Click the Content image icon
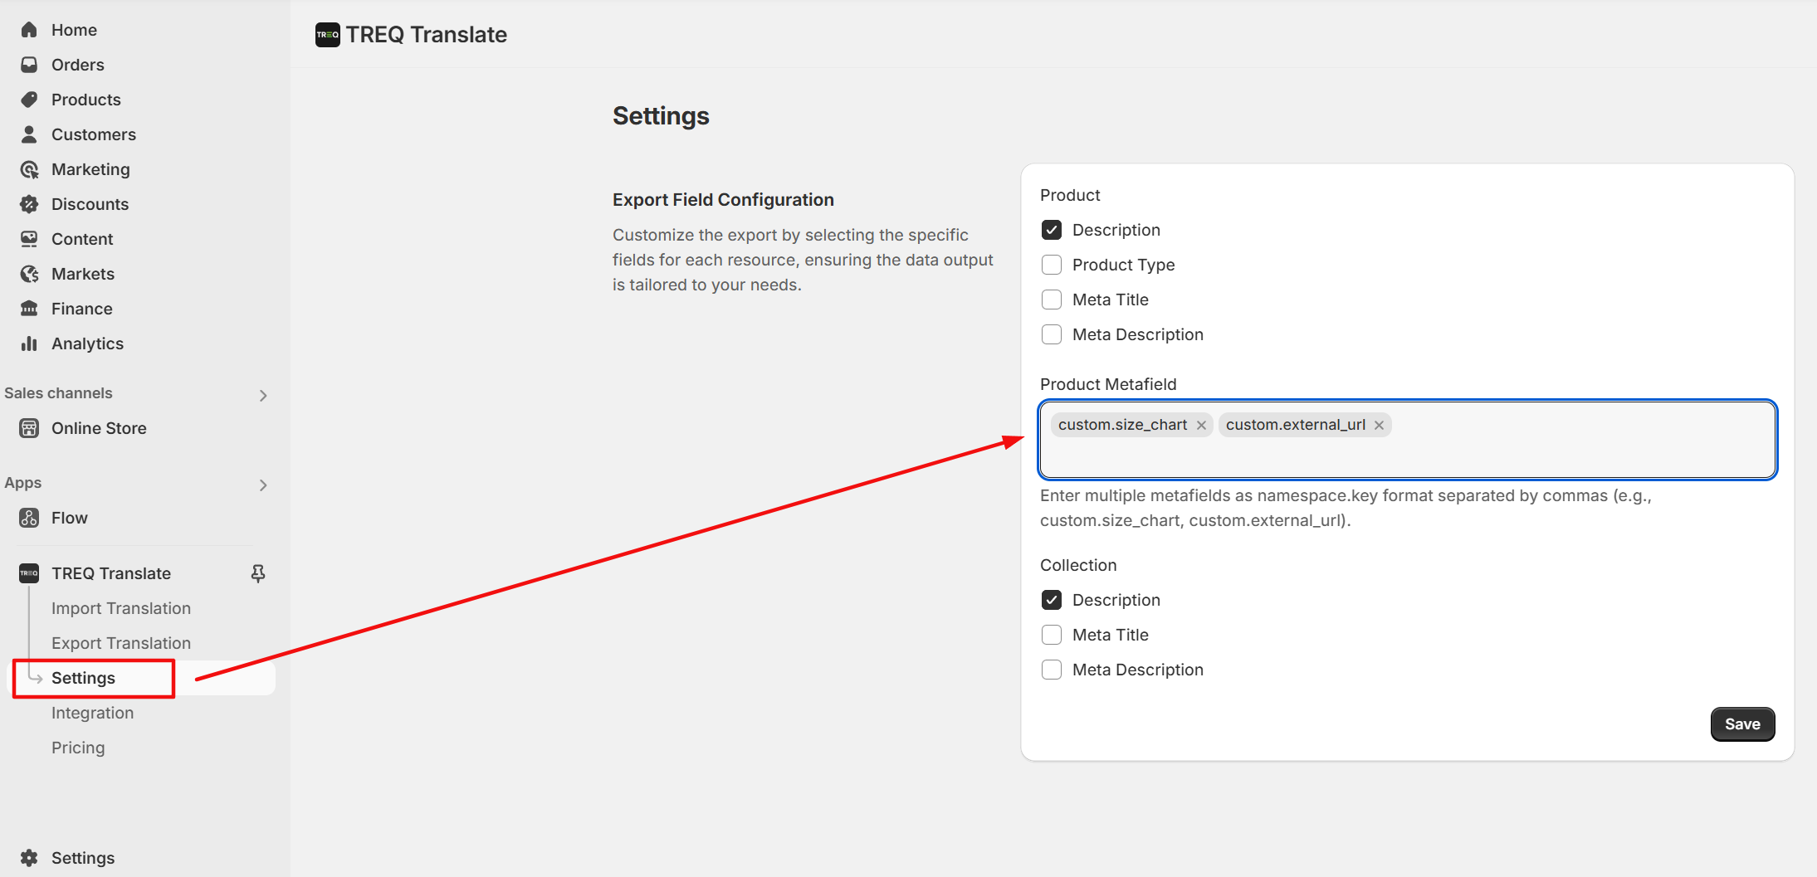 pos(29,239)
